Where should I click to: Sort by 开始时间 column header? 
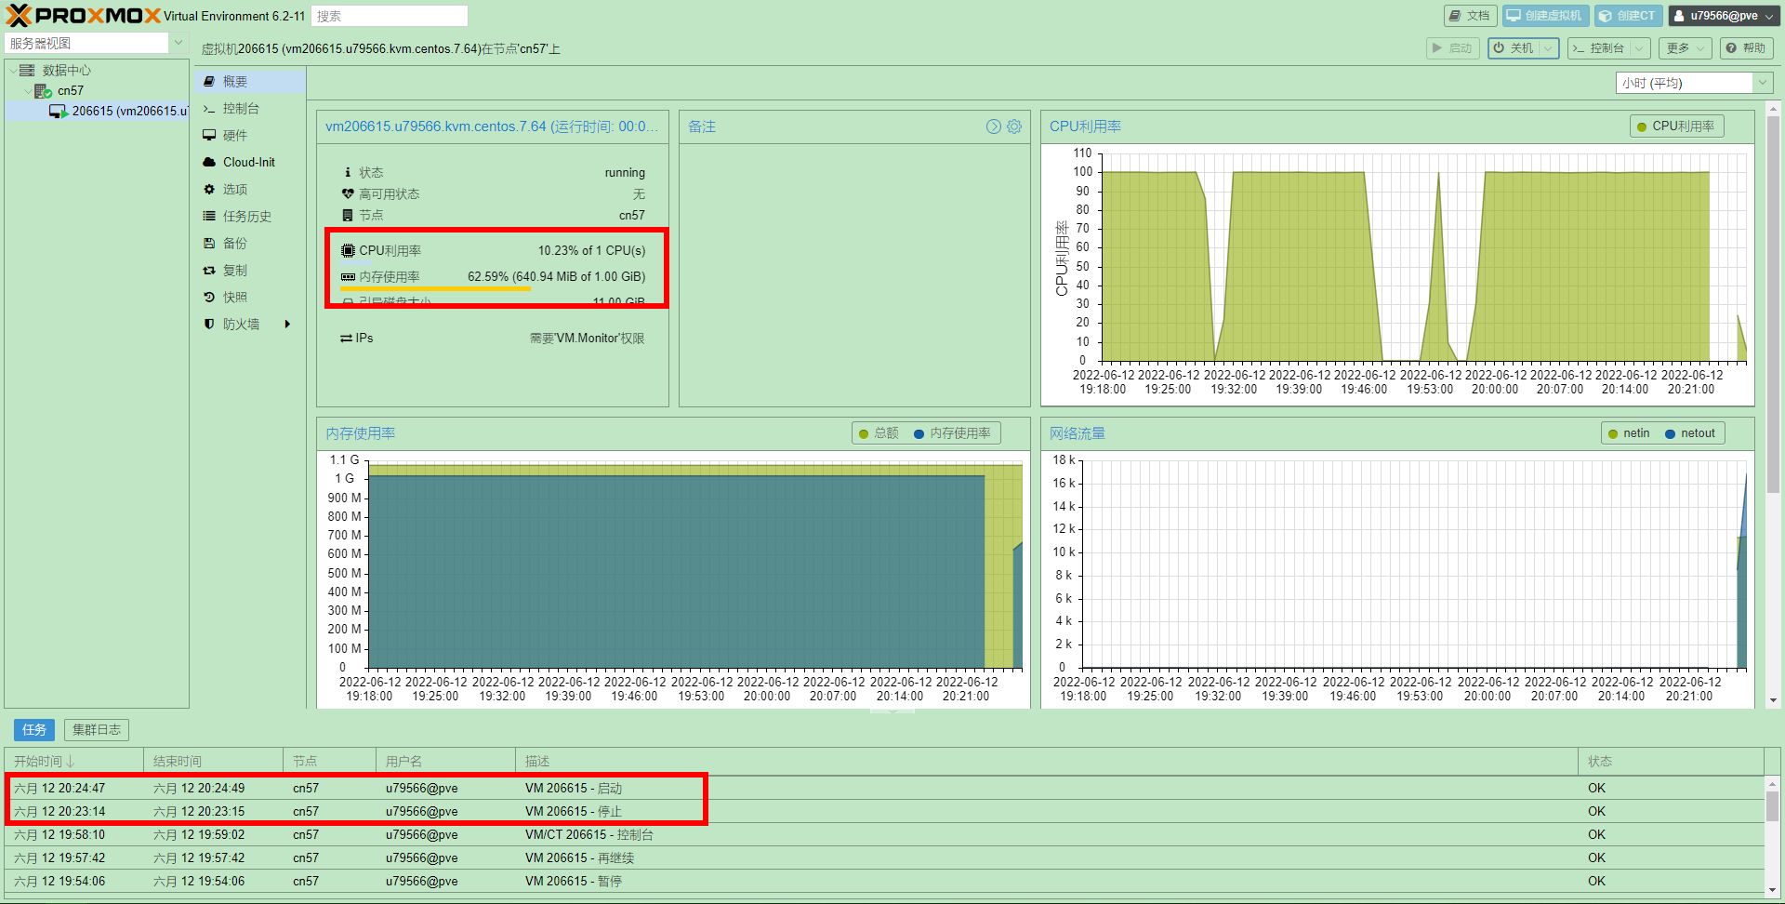click(x=74, y=762)
